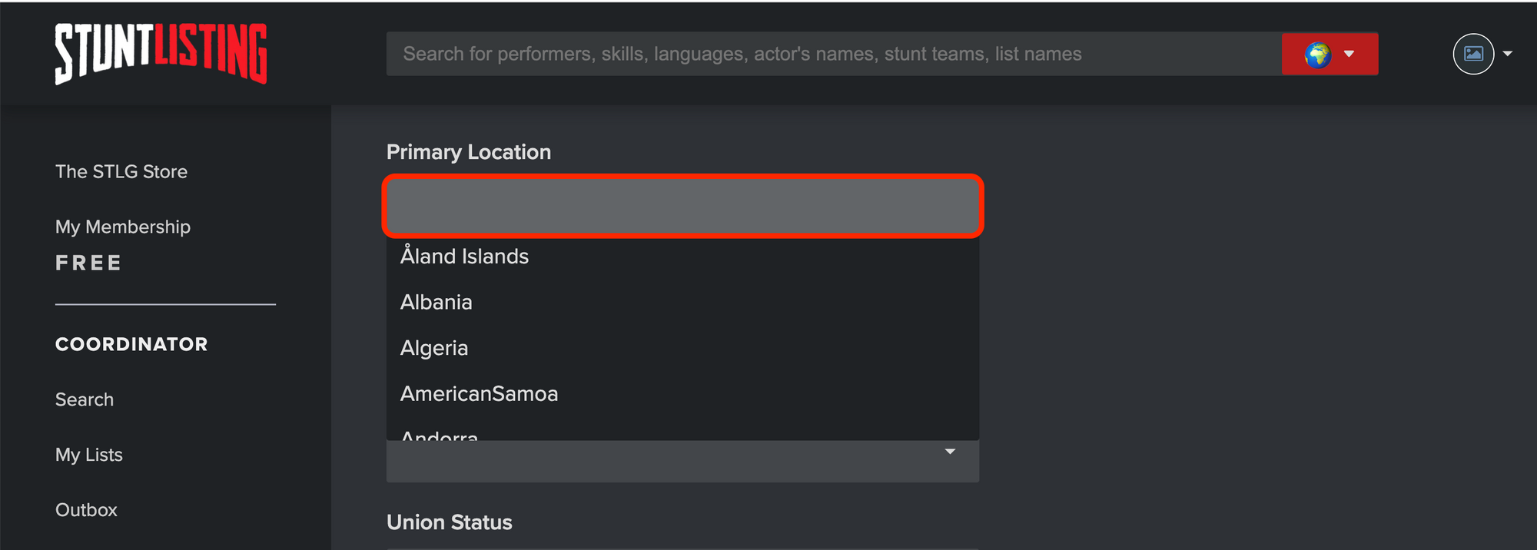This screenshot has height=550, width=1537.
Task: Open My Lists from sidebar
Action: pyautogui.click(x=89, y=455)
